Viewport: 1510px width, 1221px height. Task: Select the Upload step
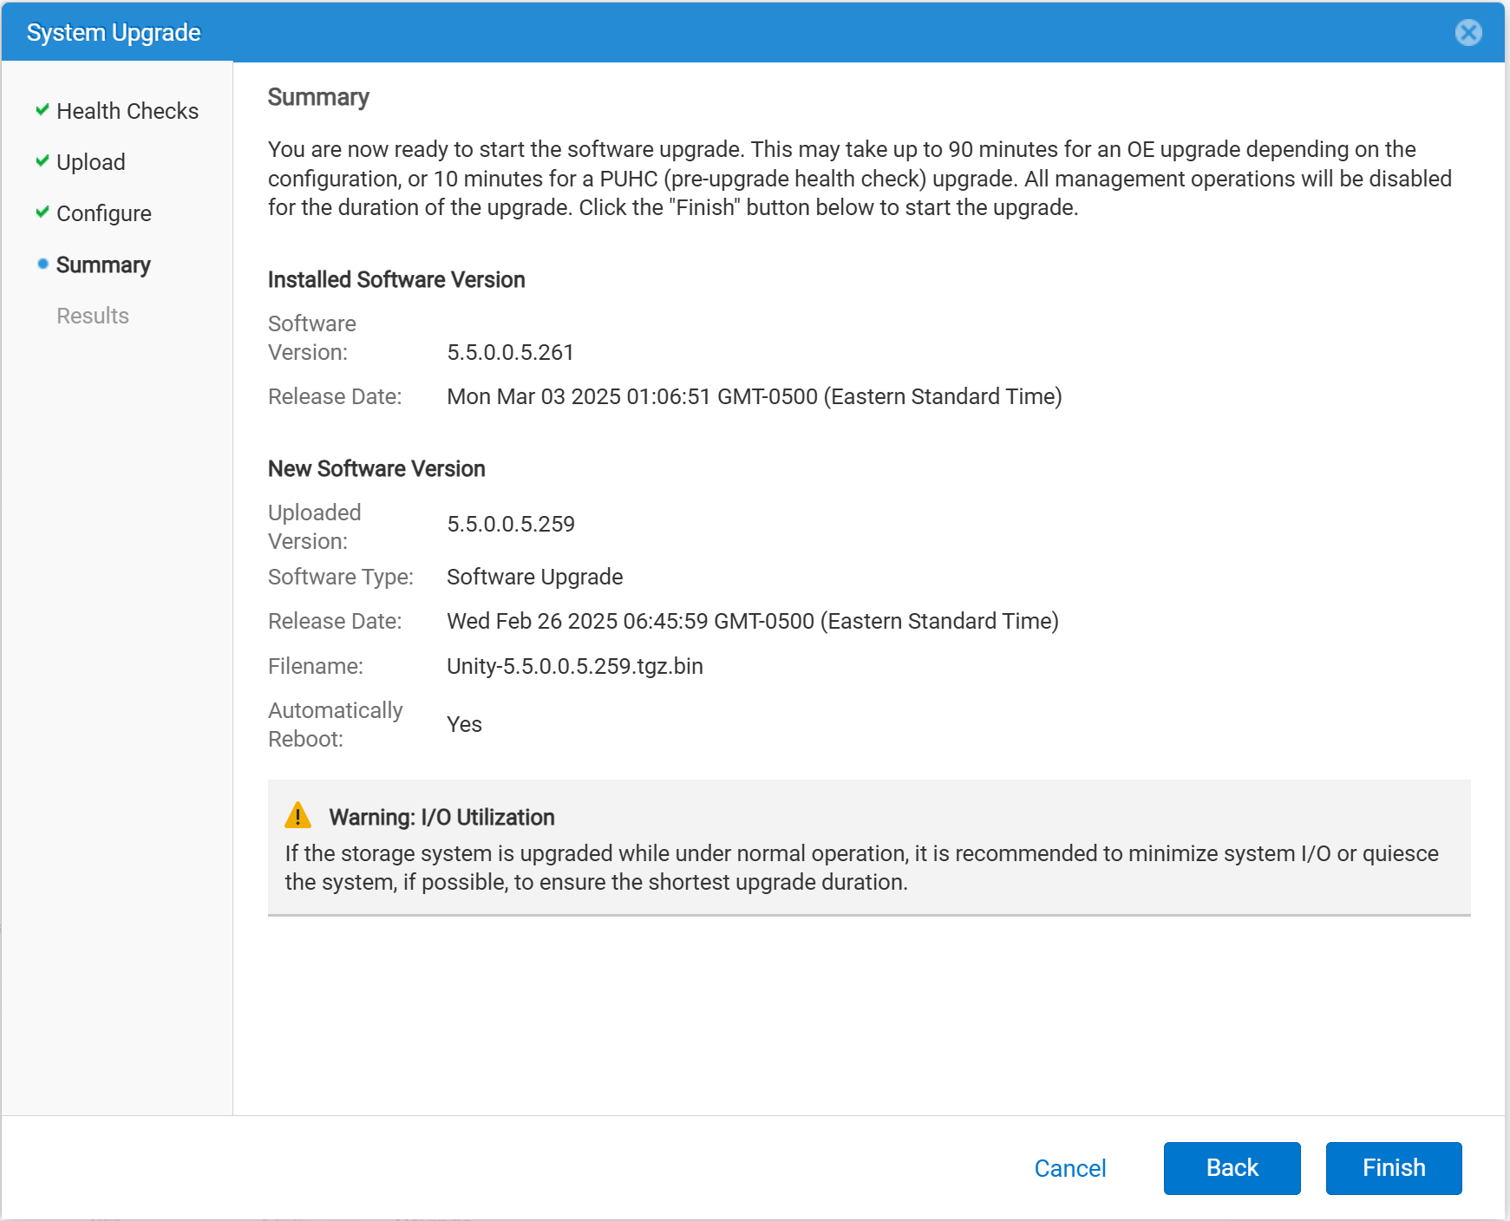(x=90, y=161)
